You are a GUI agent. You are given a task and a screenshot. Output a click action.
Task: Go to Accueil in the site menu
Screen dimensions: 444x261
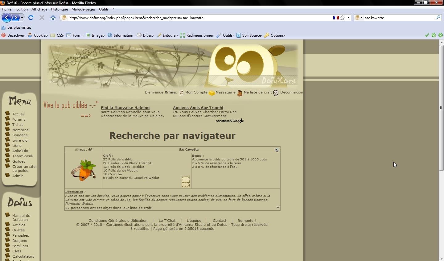point(18,114)
